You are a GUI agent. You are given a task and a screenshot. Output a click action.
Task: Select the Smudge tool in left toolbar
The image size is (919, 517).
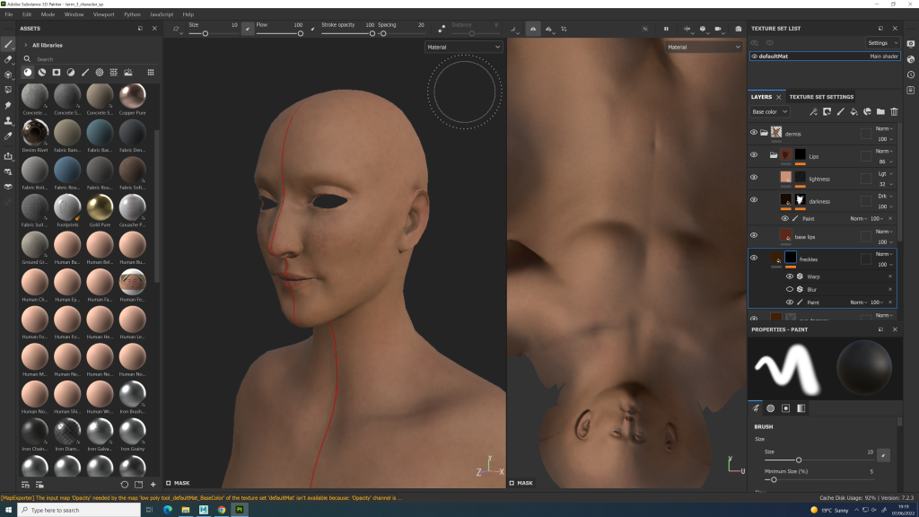8,105
